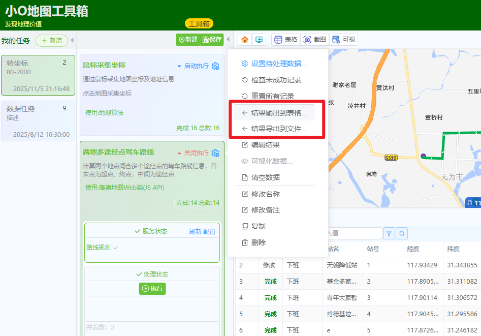The image size is (481, 336).
Task: Collapse the task detail panel arrow next to 保存
Action: [x=228, y=39]
